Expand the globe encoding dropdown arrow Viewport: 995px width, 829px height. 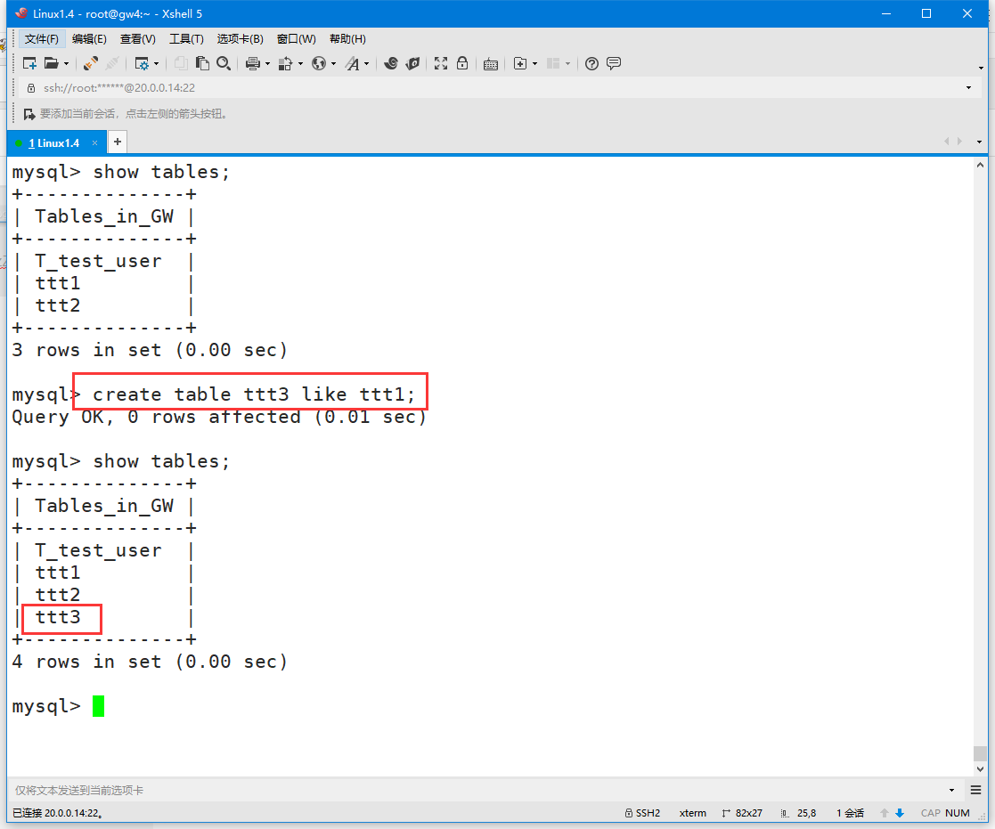click(333, 63)
